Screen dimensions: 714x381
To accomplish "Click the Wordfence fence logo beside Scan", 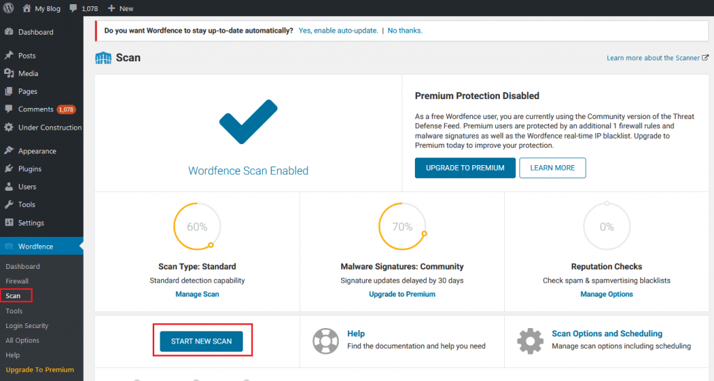I will (103, 58).
